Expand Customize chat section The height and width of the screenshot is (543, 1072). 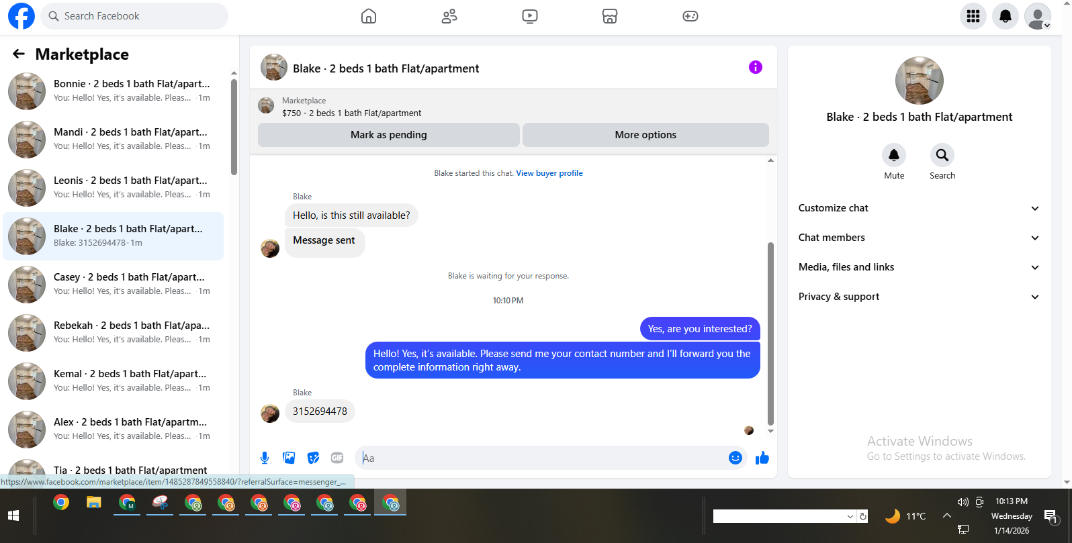919,208
